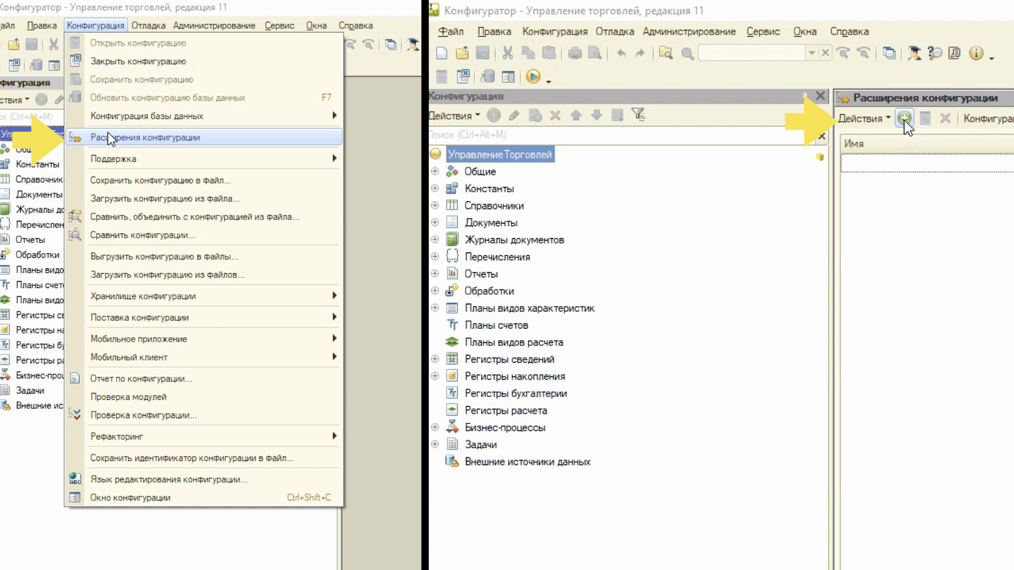Expand the Константы tree node
This screenshot has width=1014, height=570.
pyautogui.click(x=435, y=188)
